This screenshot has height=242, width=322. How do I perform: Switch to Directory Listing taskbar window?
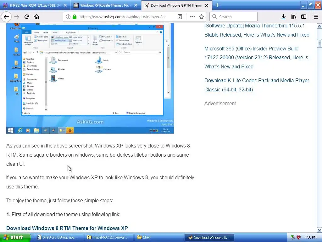coord(58,237)
